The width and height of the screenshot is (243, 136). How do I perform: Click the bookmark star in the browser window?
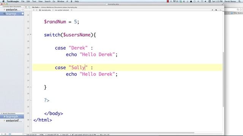tap(241, 9)
